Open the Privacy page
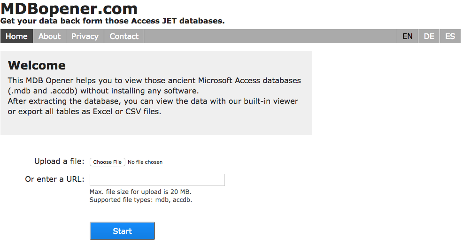Image resolution: width=463 pixels, height=247 pixels. [85, 36]
